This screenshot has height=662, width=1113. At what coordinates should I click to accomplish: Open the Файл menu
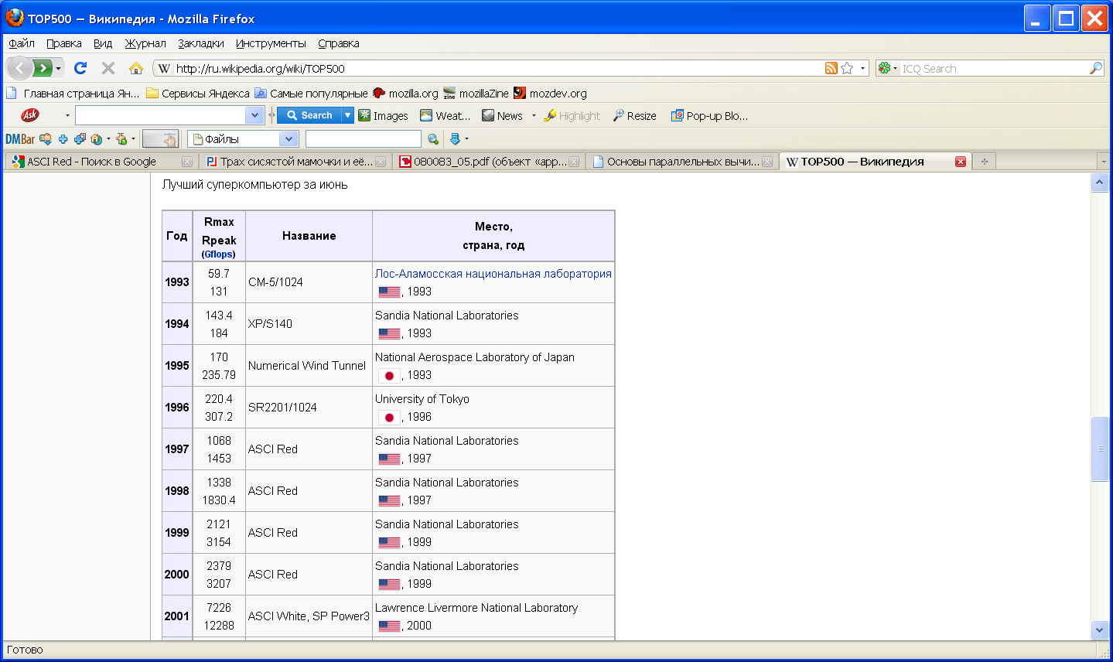click(22, 43)
